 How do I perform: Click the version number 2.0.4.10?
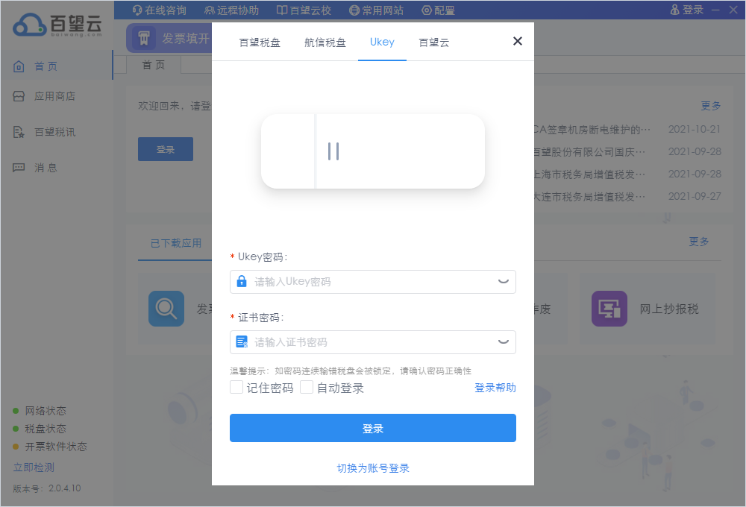point(65,488)
